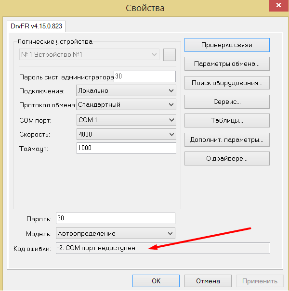Choose a COM порт from the COM 1 dropdown
289x291 pixels.
[x=126, y=120]
